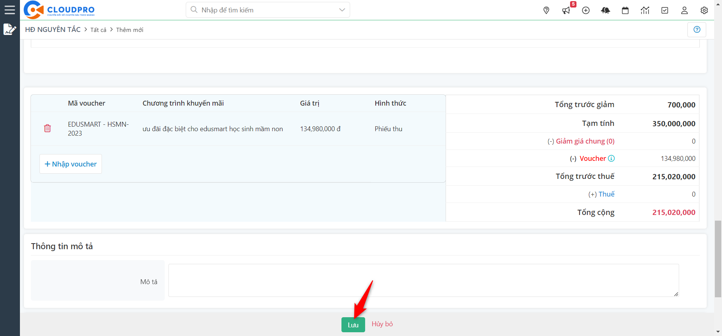This screenshot has width=722, height=336.
Task: Delete the EDUSMART voucher row
Action: tap(47, 128)
